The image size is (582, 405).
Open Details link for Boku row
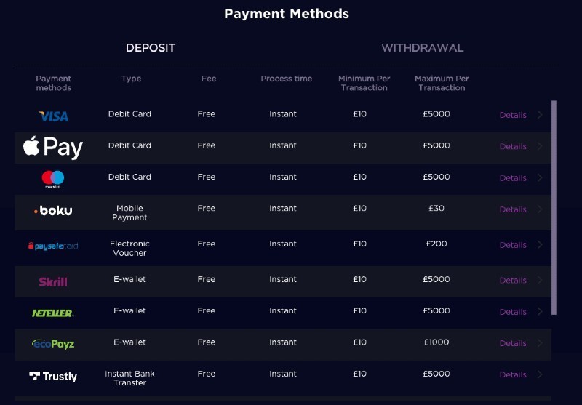coord(513,209)
